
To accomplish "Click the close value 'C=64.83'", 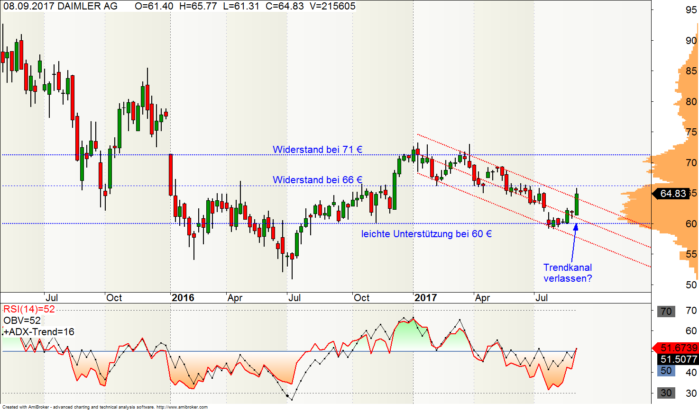I will pos(284,6).
